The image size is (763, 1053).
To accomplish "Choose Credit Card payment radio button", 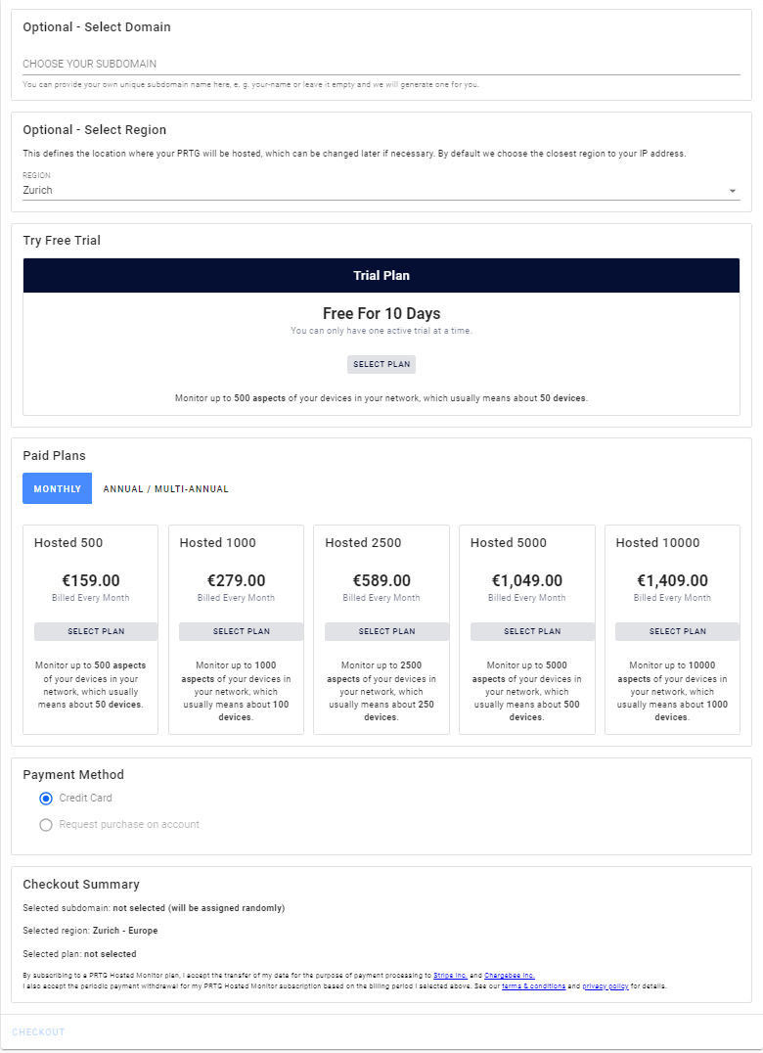I will 46,799.
